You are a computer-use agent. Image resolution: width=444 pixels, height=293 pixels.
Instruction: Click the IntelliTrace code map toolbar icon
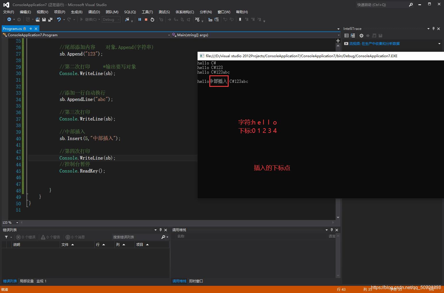tap(197, 20)
